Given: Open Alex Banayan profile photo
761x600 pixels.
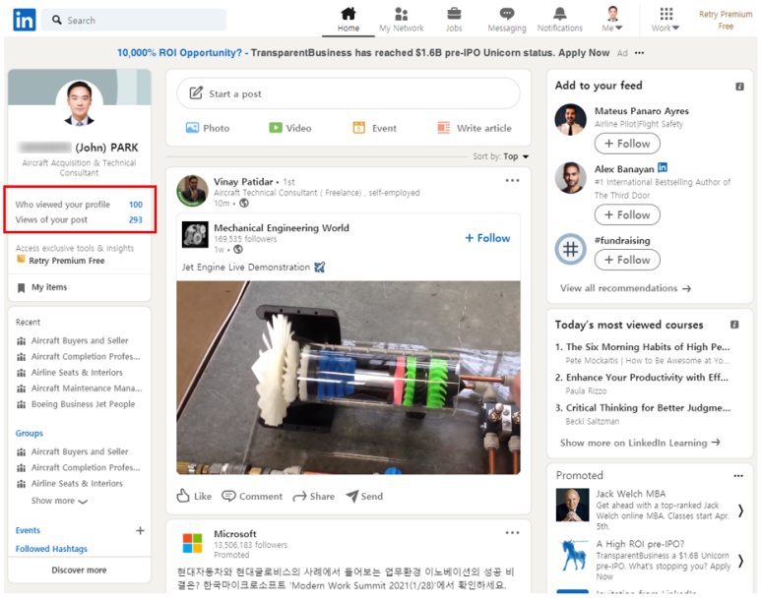Looking at the screenshot, I should tap(570, 177).
